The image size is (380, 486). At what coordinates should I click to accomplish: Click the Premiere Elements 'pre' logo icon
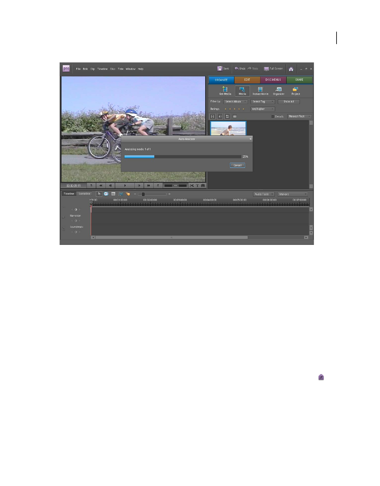click(66, 69)
